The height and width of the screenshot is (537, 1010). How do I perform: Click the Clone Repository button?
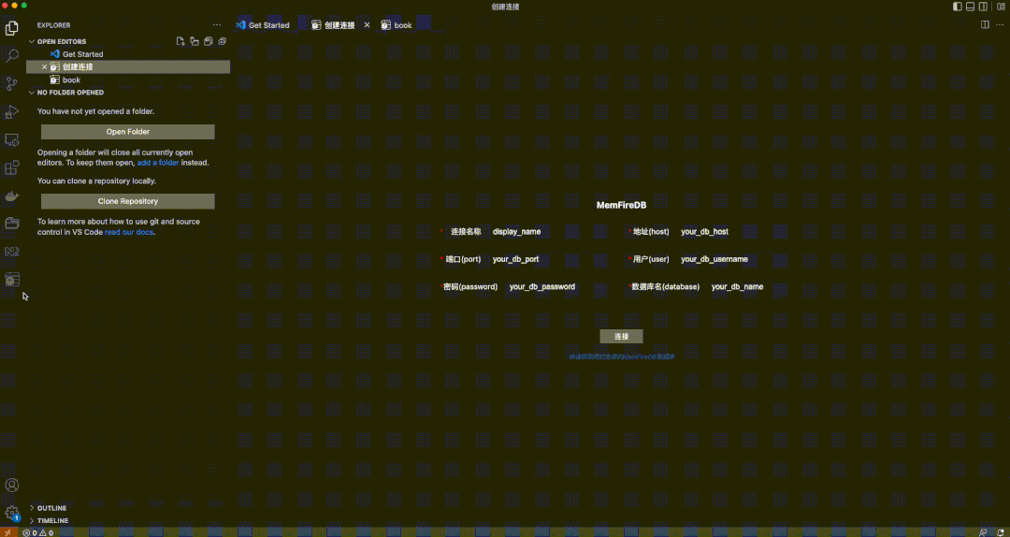coord(127,201)
